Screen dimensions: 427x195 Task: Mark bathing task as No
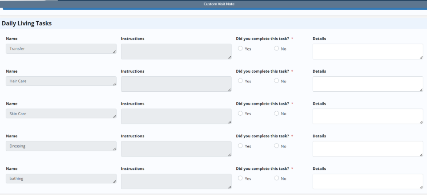(x=277, y=178)
